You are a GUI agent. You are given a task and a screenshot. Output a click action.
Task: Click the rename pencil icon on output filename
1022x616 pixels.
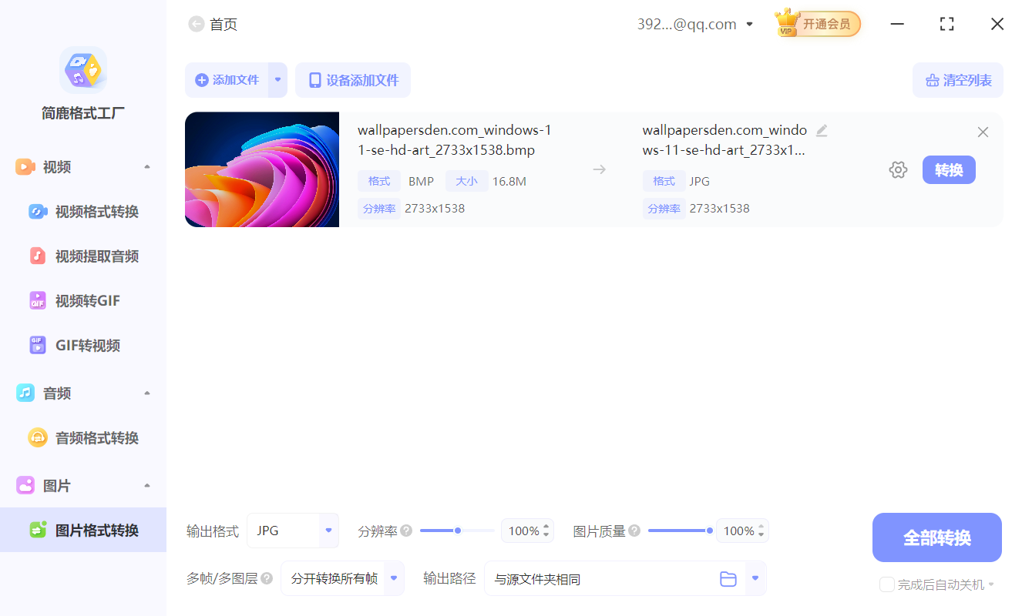tap(822, 131)
